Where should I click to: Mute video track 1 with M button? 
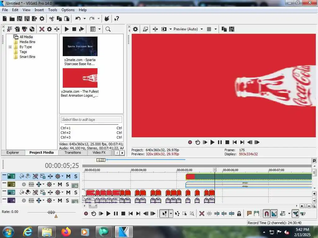(x=68, y=176)
